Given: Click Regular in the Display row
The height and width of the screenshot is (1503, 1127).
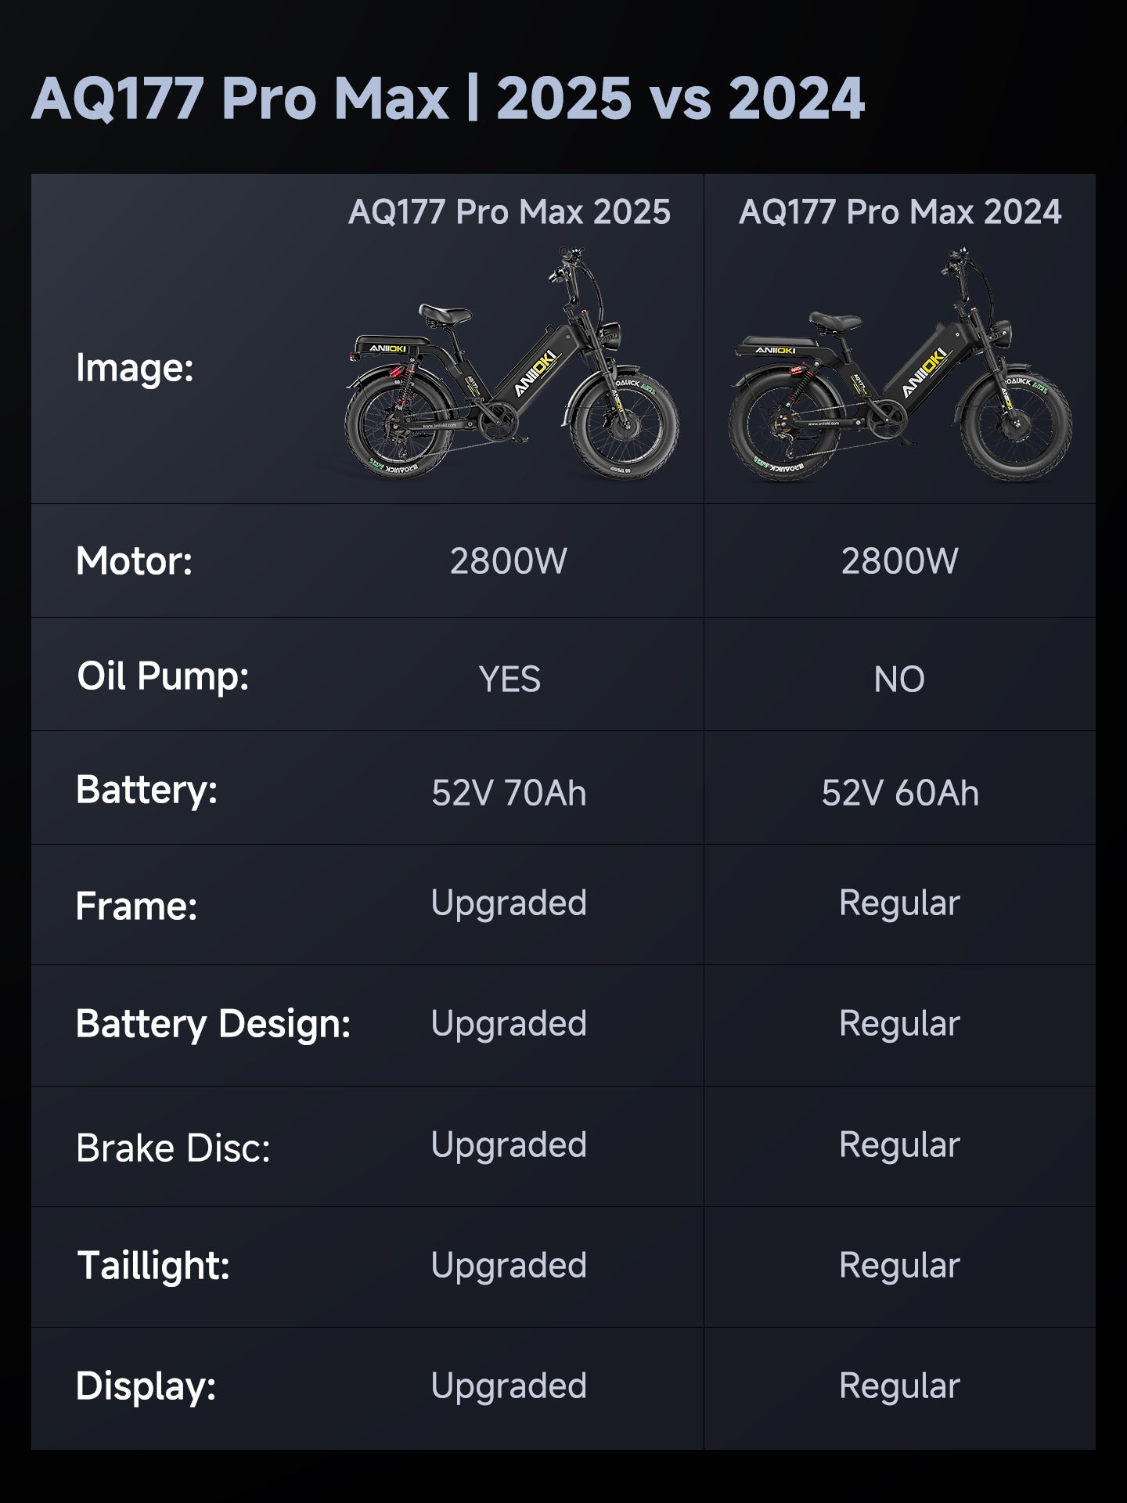Looking at the screenshot, I should pos(899,1386).
